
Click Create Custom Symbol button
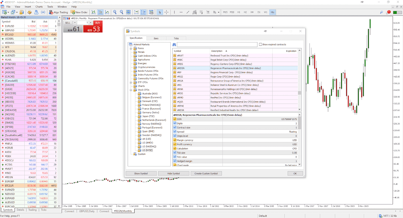206,173
